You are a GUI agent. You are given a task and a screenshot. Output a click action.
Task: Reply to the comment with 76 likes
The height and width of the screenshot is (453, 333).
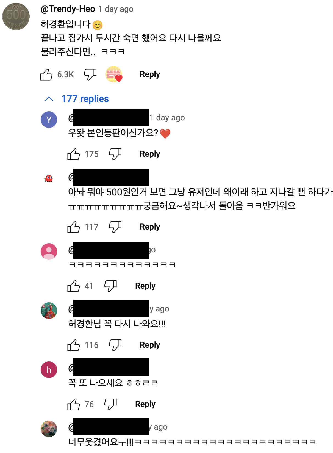pos(145,404)
